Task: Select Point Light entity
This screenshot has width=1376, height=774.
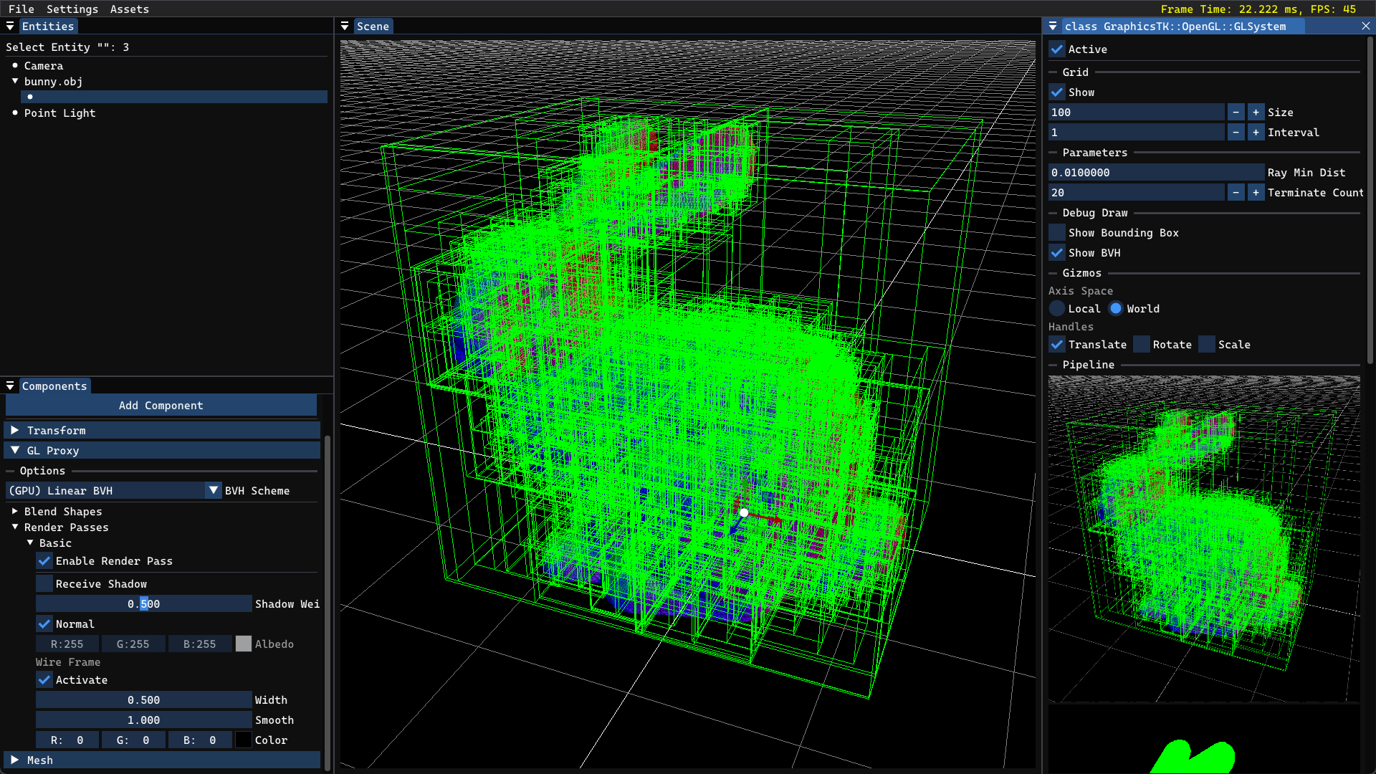Action: tap(59, 113)
